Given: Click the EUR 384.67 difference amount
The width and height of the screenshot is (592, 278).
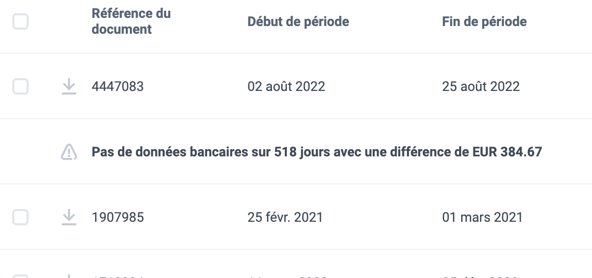Looking at the screenshot, I should [508, 152].
